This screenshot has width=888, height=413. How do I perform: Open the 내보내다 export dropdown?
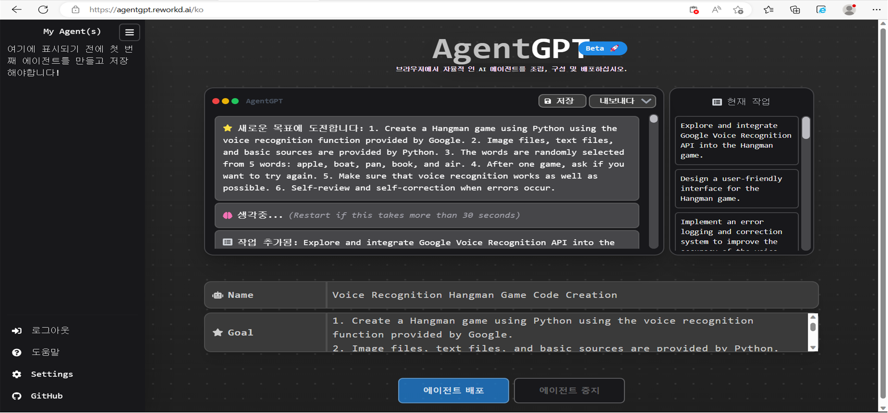[x=622, y=101]
